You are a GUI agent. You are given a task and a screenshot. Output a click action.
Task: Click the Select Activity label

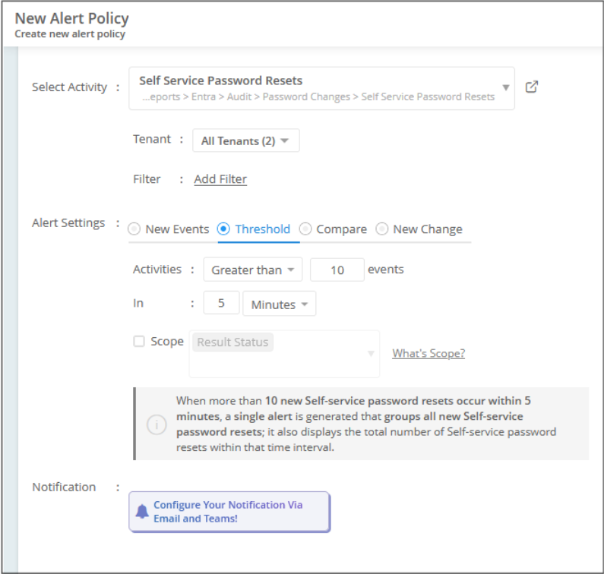coord(69,87)
